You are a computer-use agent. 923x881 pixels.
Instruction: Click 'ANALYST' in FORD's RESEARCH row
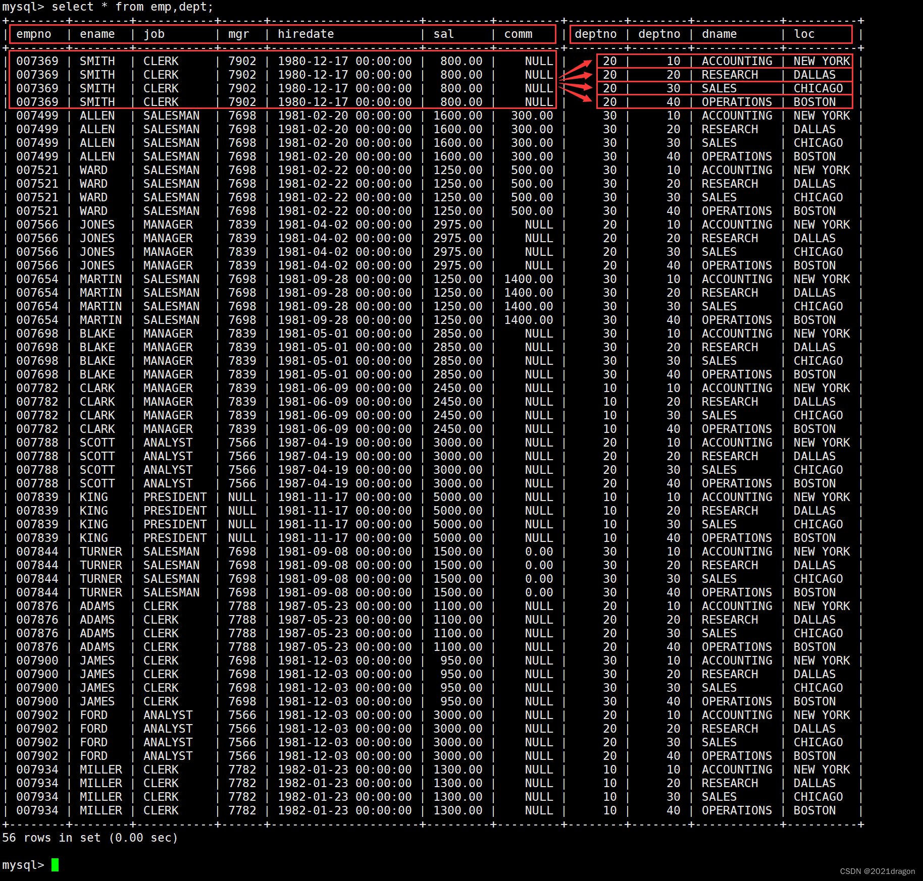pyautogui.click(x=168, y=729)
